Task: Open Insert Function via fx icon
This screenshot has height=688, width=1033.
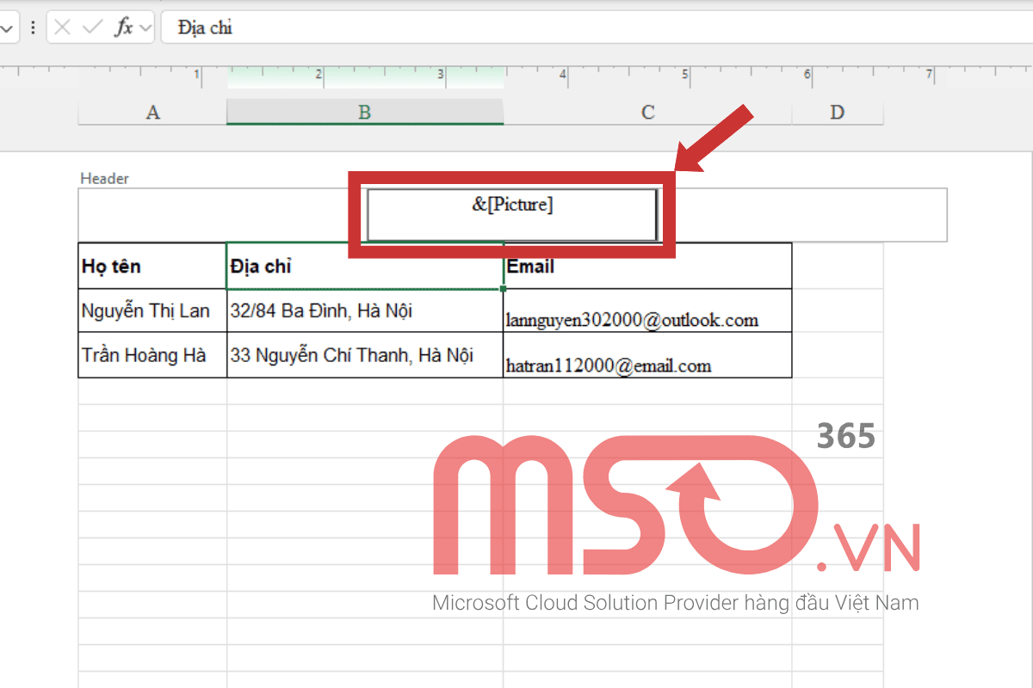Action: [124, 28]
